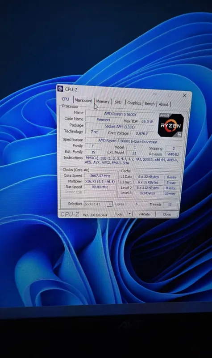Click the Specification 6-Core Processor field
The height and width of the screenshot is (358, 212).
133,141
